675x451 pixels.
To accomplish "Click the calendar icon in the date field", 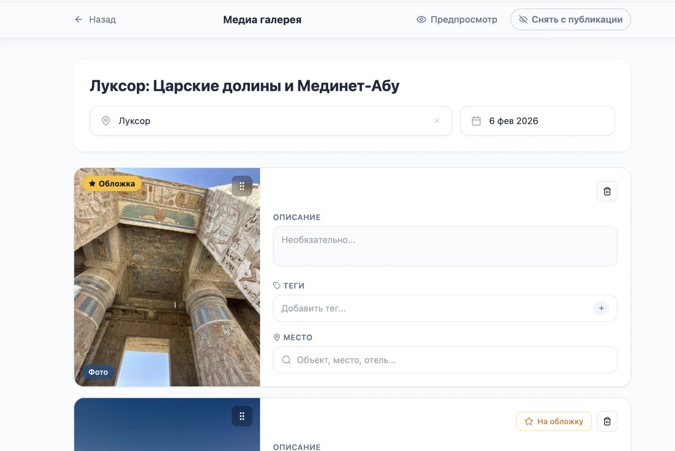I will 476,121.
